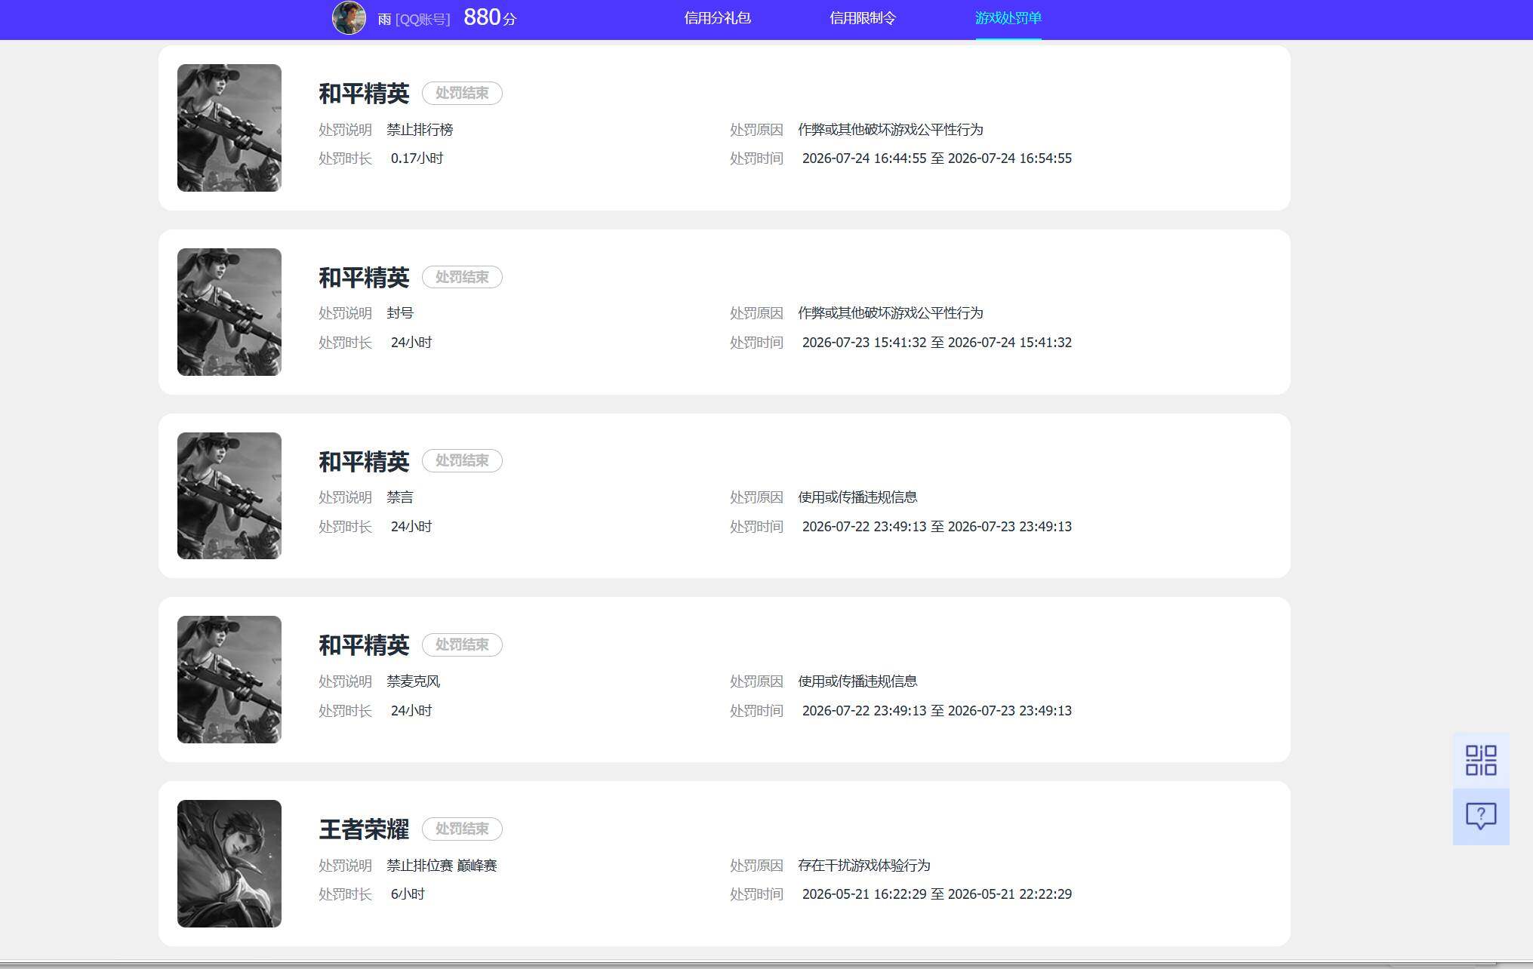1533x969 pixels.
Task: Click the 王者荣耀 game title
Action: pyautogui.click(x=364, y=829)
